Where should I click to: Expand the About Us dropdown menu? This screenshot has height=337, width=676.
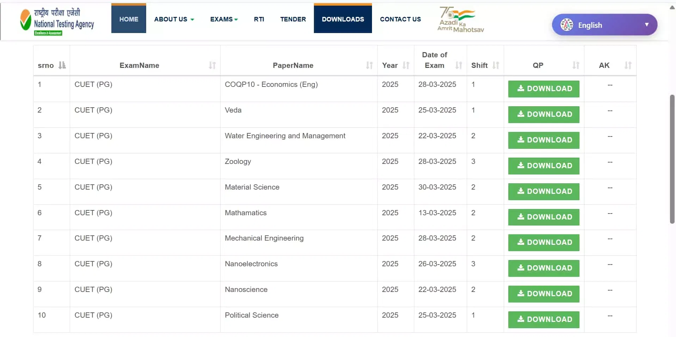pyautogui.click(x=174, y=19)
